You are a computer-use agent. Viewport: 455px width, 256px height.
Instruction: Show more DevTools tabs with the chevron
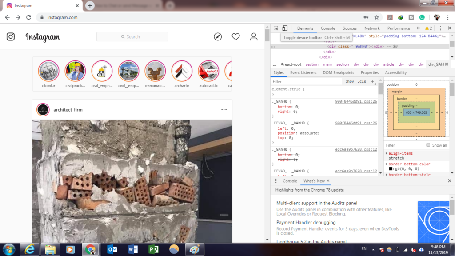click(x=418, y=28)
